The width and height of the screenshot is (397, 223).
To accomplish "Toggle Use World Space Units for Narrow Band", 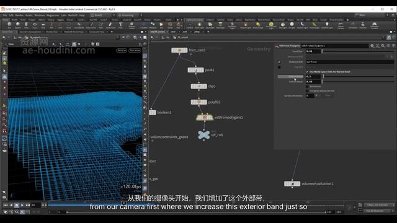I will [307, 72].
